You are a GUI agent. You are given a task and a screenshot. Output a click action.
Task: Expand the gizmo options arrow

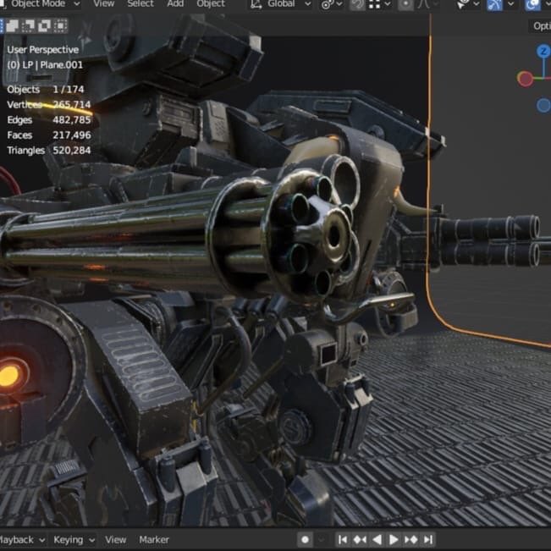[x=511, y=4]
